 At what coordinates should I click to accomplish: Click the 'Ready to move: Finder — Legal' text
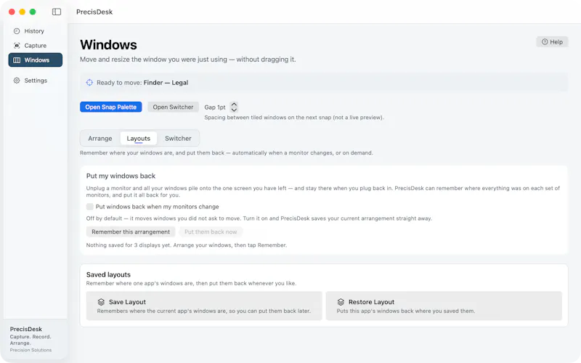point(142,83)
